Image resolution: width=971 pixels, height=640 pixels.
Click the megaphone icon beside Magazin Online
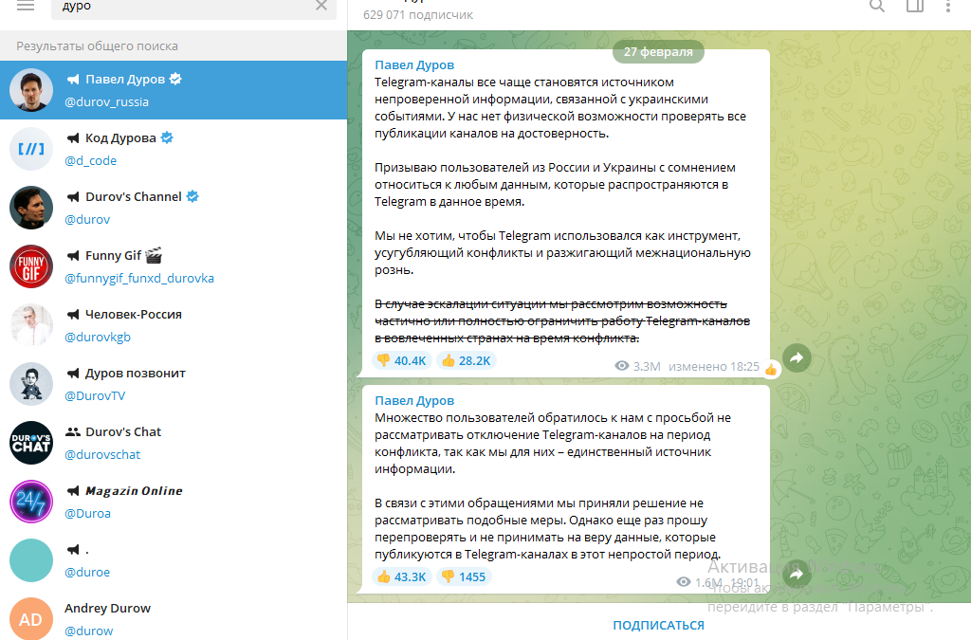(73, 491)
